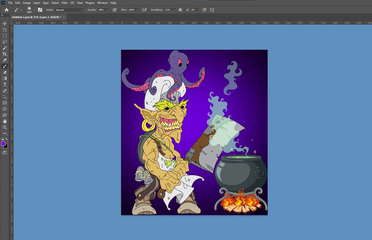Open the Window menu
Image resolution: width=372 pixels, height=240 pixels.
coord(102,3)
